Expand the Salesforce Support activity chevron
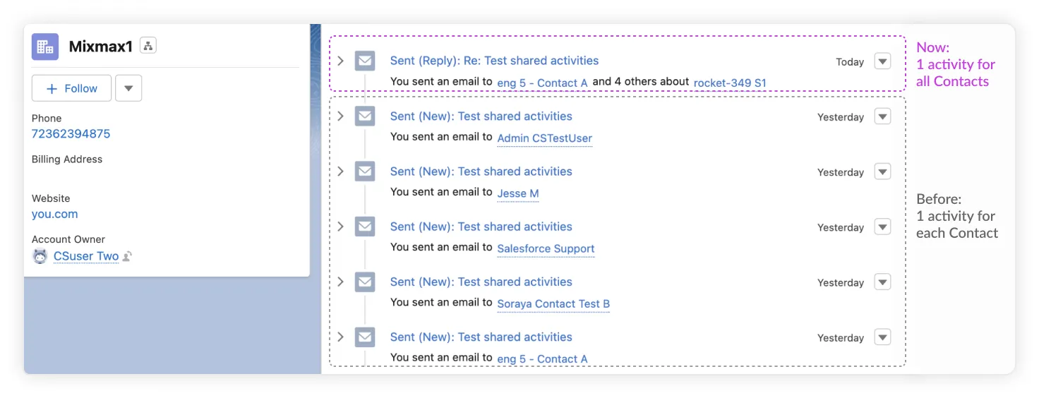 pos(340,227)
